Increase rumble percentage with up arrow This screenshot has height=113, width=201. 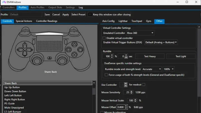pyautogui.click(x=112, y=55)
